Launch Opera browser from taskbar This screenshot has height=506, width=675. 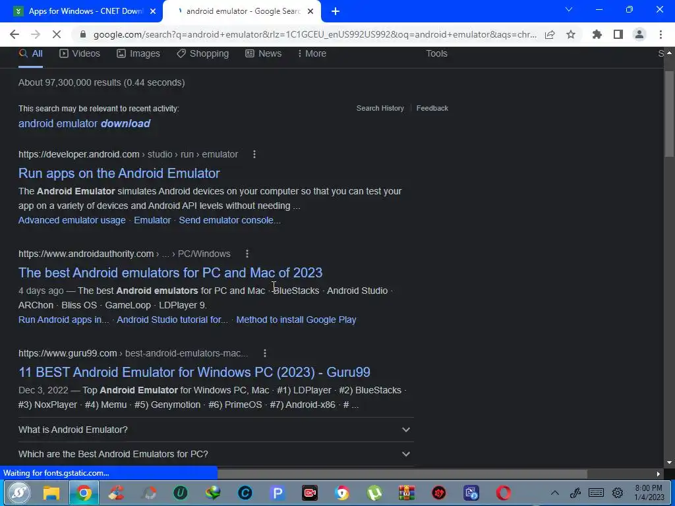(x=503, y=493)
